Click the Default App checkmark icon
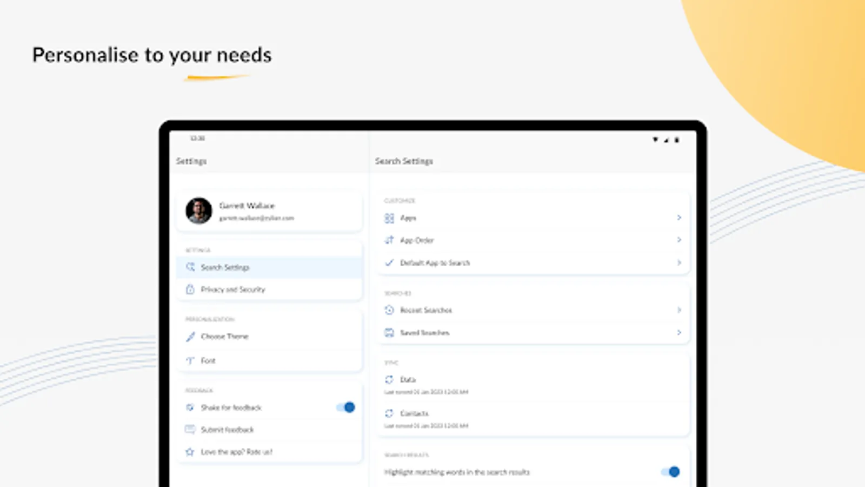Screen dimensions: 865x487 (389, 262)
